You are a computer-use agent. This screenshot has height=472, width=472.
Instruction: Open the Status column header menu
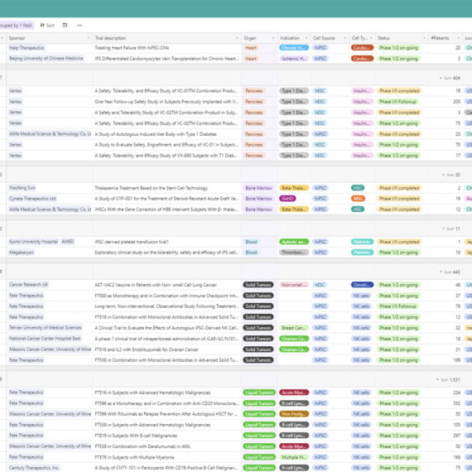click(x=425, y=38)
